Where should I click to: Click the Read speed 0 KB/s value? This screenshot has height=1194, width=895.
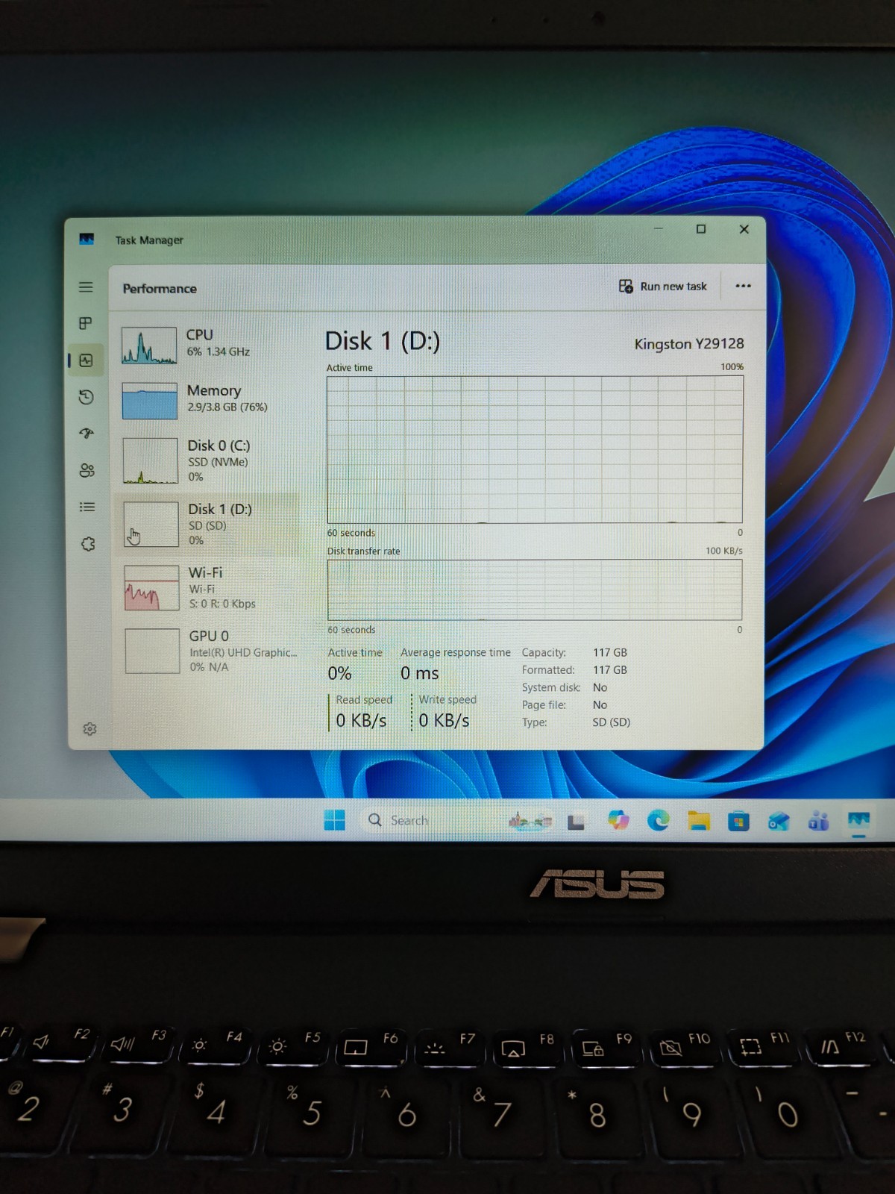pos(361,720)
